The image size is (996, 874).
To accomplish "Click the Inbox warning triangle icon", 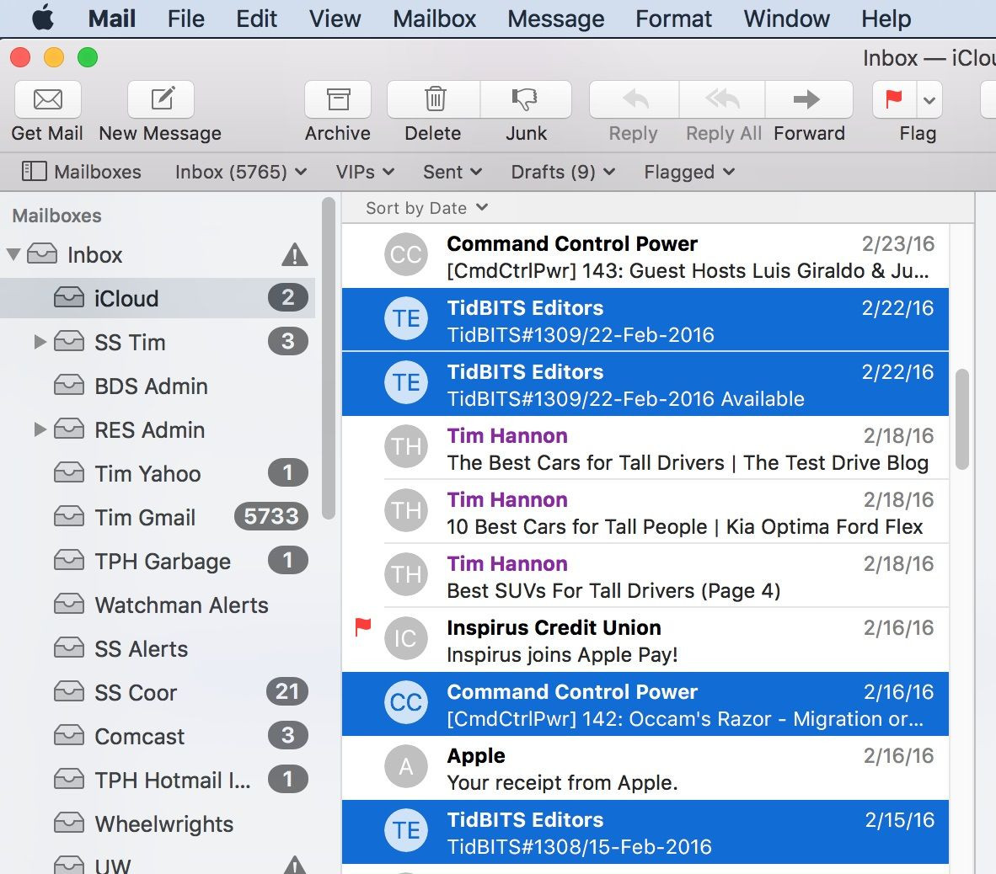I will point(295,254).
